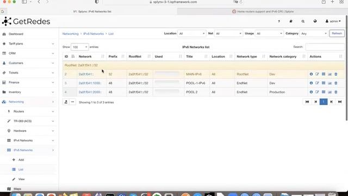Image resolution: width=348 pixels, height=196 pixels.
Task: Open network link 2a0f:f041:2000::
Action: [90, 92]
